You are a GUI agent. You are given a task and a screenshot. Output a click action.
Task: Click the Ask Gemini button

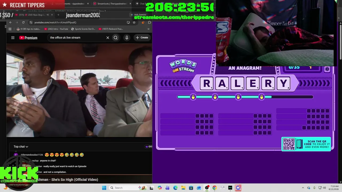click(138, 15)
